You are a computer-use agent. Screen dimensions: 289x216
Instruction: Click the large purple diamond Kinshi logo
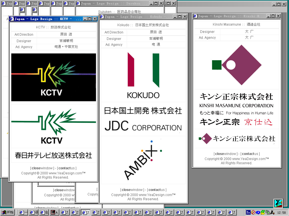pyautogui.click(x=237, y=65)
